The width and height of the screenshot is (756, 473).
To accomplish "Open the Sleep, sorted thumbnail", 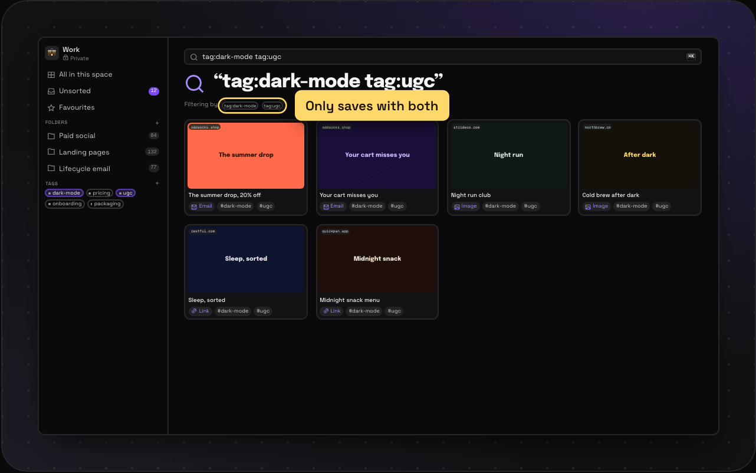I will [x=246, y=260].
